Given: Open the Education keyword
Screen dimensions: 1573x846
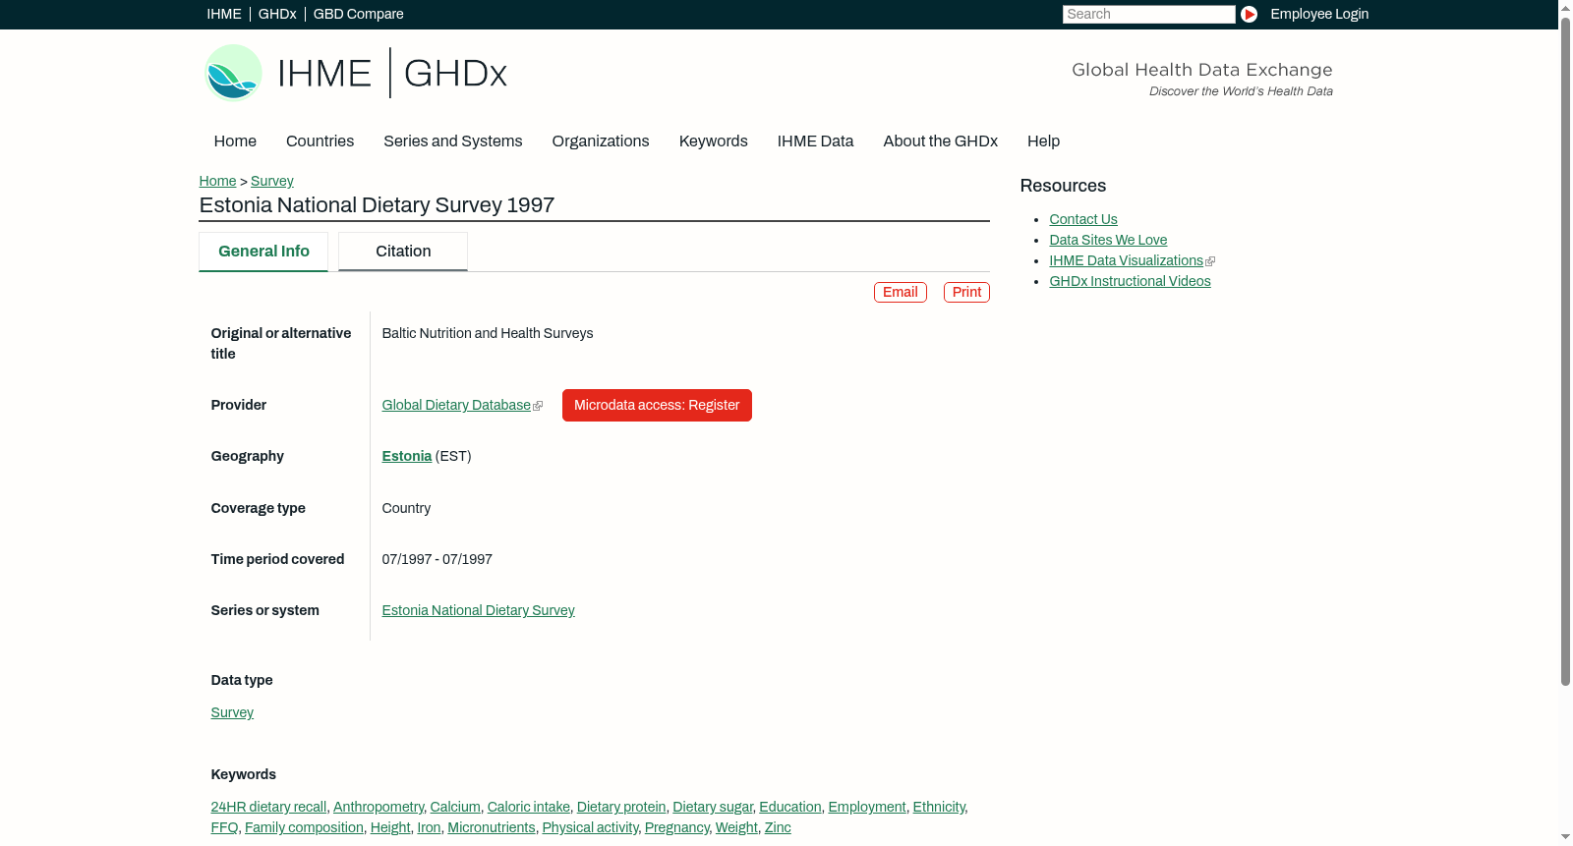Looking at the screenshot, I should pos(790,808).
